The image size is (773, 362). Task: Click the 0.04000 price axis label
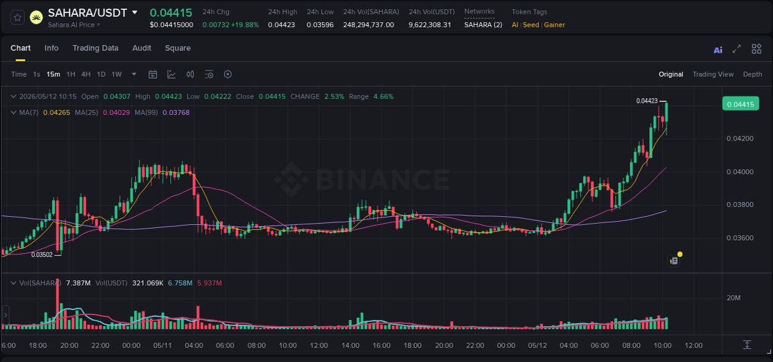(740, 171)
